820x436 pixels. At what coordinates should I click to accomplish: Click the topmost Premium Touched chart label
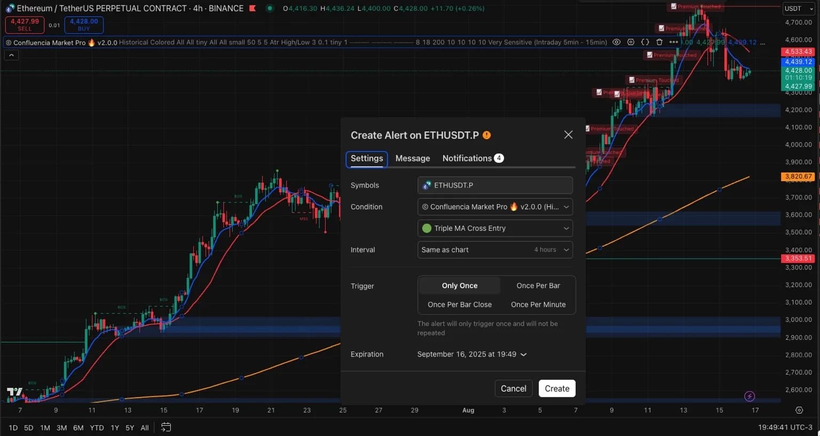(x=696, y=6)
